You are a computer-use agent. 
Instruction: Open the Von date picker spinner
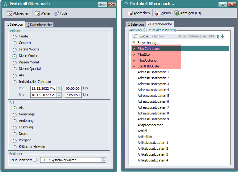(59, 88)
